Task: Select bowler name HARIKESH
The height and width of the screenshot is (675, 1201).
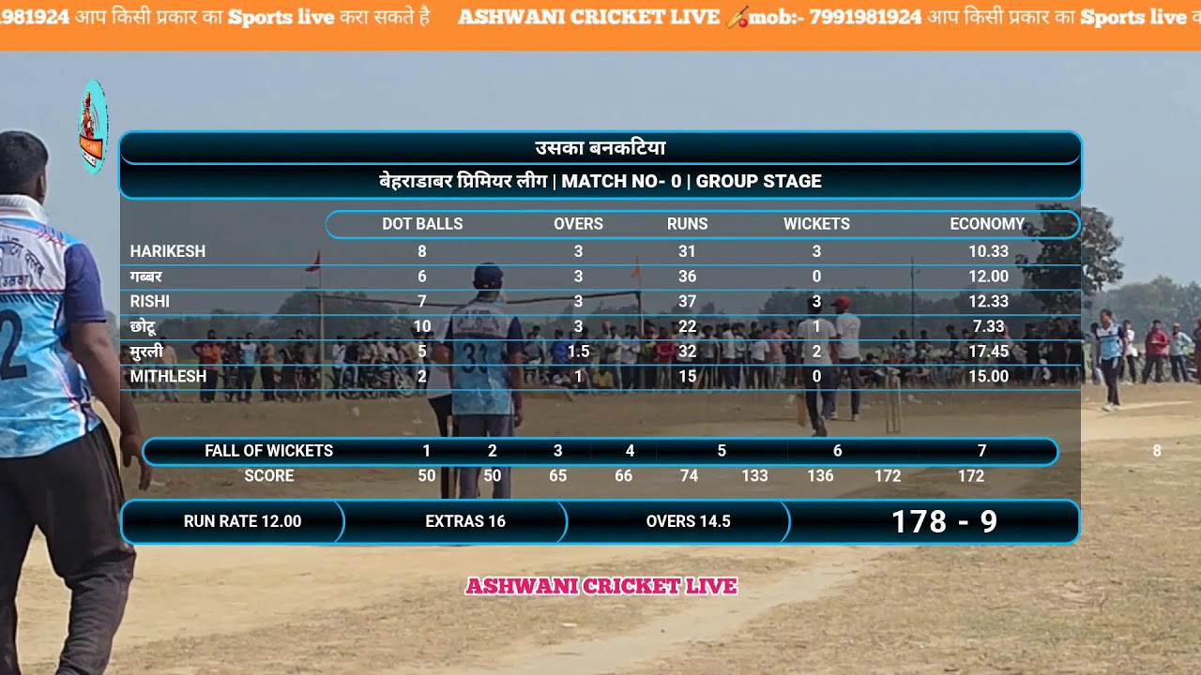Action: 168,251
